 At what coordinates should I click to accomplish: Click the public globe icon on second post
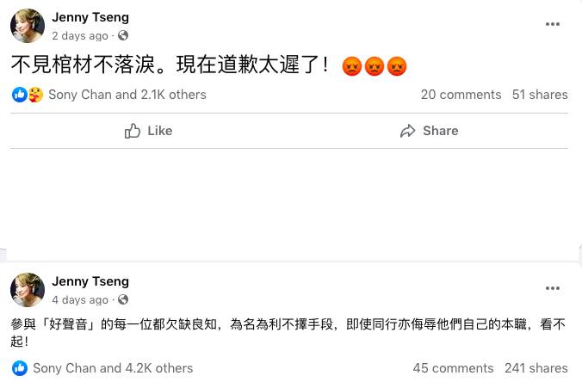tap(123, 300)
